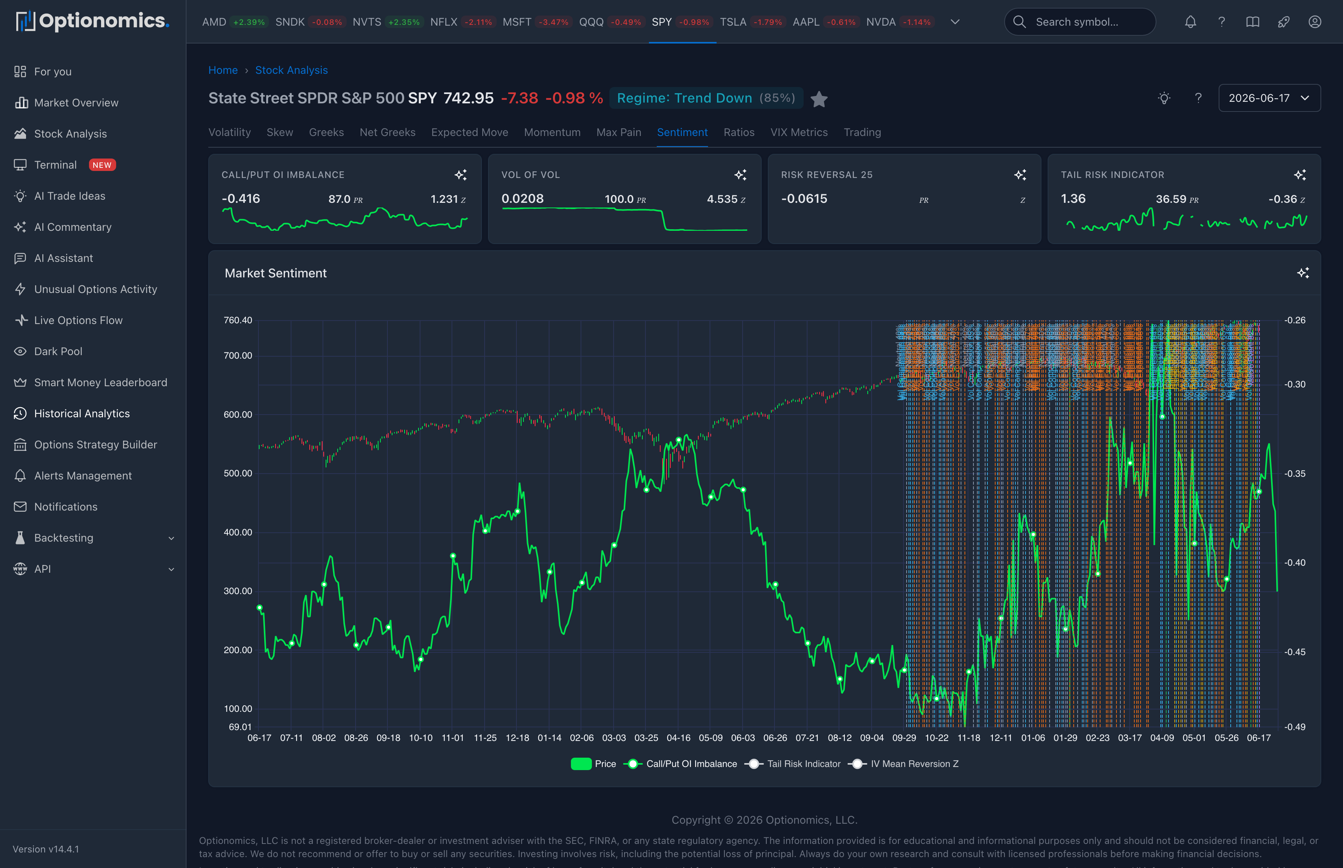1343x868 pixels.
Task: Open AI sparkle on Risk Reversal 25 card
Action: point(1020,175)
